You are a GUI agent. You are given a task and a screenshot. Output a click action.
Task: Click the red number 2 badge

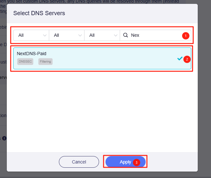click(x=187, y=59)
